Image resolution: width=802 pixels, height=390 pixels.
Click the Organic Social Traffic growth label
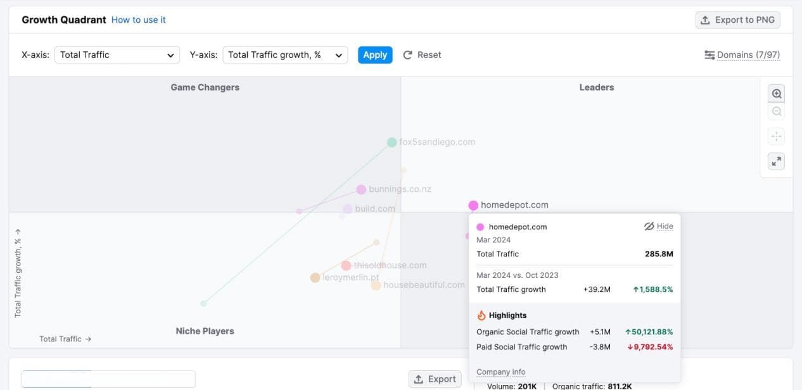tap(528, 332)
